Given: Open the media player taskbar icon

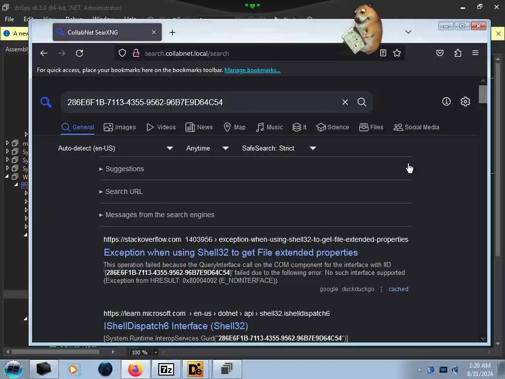Looking at the screenshot, I should point(74,369).
